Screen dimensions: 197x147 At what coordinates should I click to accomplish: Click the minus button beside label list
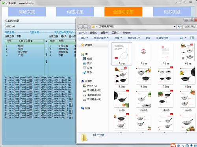(46, 48)
